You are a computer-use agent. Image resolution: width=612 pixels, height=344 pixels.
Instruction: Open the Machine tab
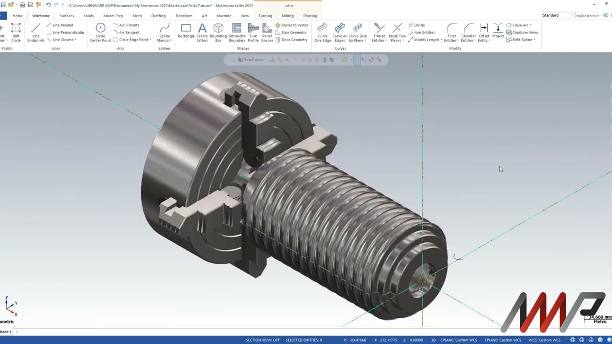(x=224, y=16)
